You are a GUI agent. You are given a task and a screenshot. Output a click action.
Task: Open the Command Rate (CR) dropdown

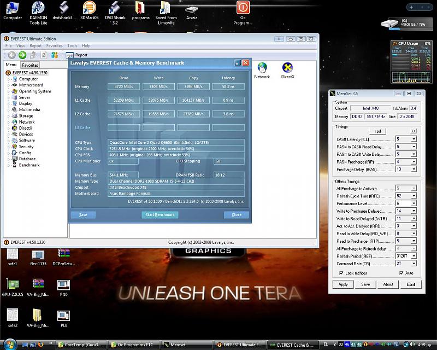pyautogui.click(x=414, y=264)
